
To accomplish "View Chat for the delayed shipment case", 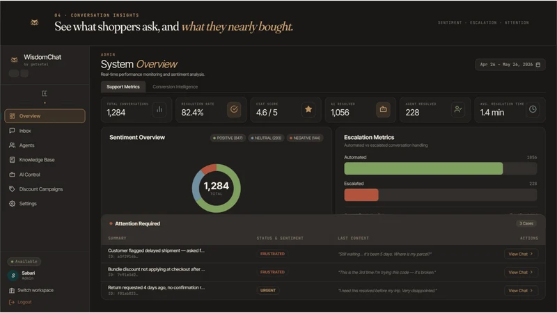I will [x=521, y=254].
